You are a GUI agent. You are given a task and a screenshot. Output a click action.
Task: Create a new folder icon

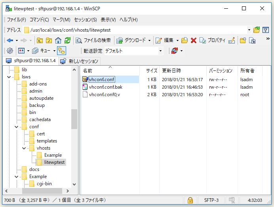pyautogui.click(x=243, y=40)
